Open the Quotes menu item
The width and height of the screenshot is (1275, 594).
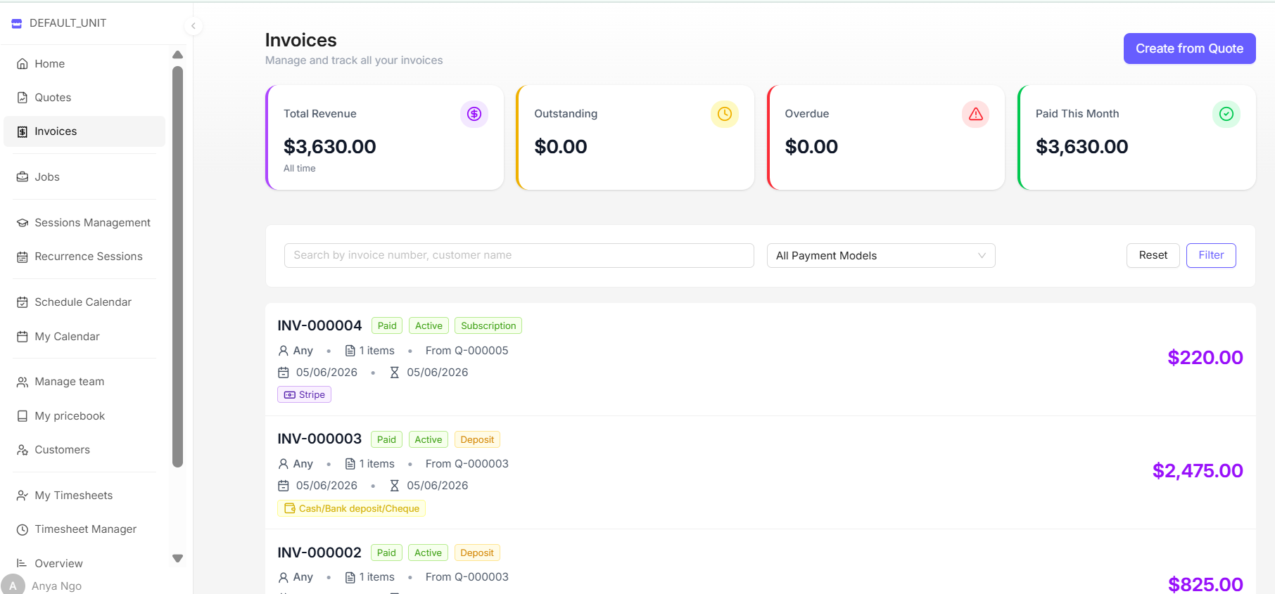[x=84, y=98]
